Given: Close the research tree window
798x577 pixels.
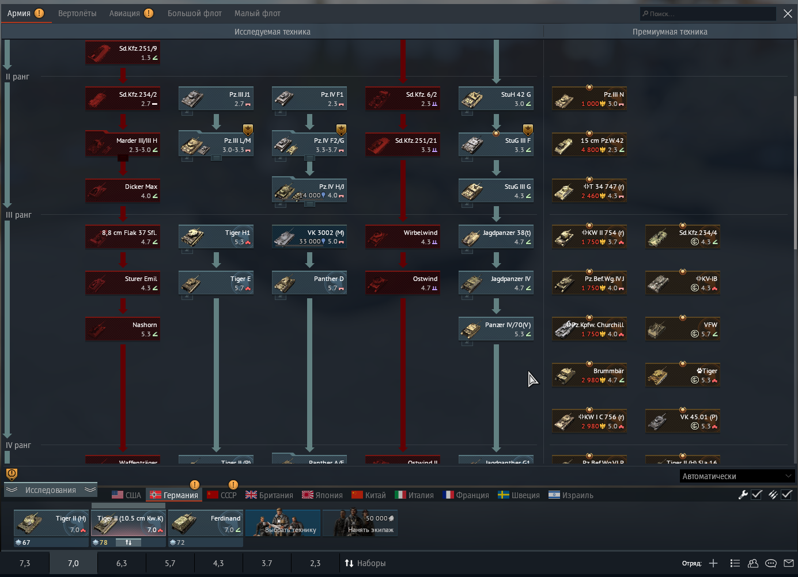Looking at the screenshot, I should pyautogui.click(x=788, y=14).
